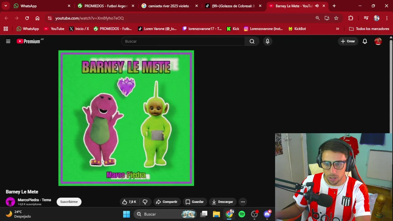Click the Barney Le Mete video player
This screenshot has width=393, height=221.
[x=126, y=118]
